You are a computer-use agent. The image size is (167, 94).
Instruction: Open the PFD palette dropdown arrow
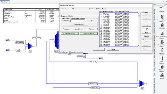point(165,5)
